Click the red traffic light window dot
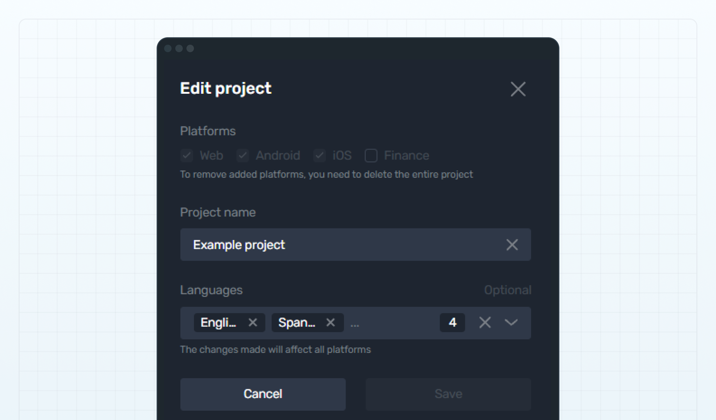716x420 pixels. coord(168,48)
